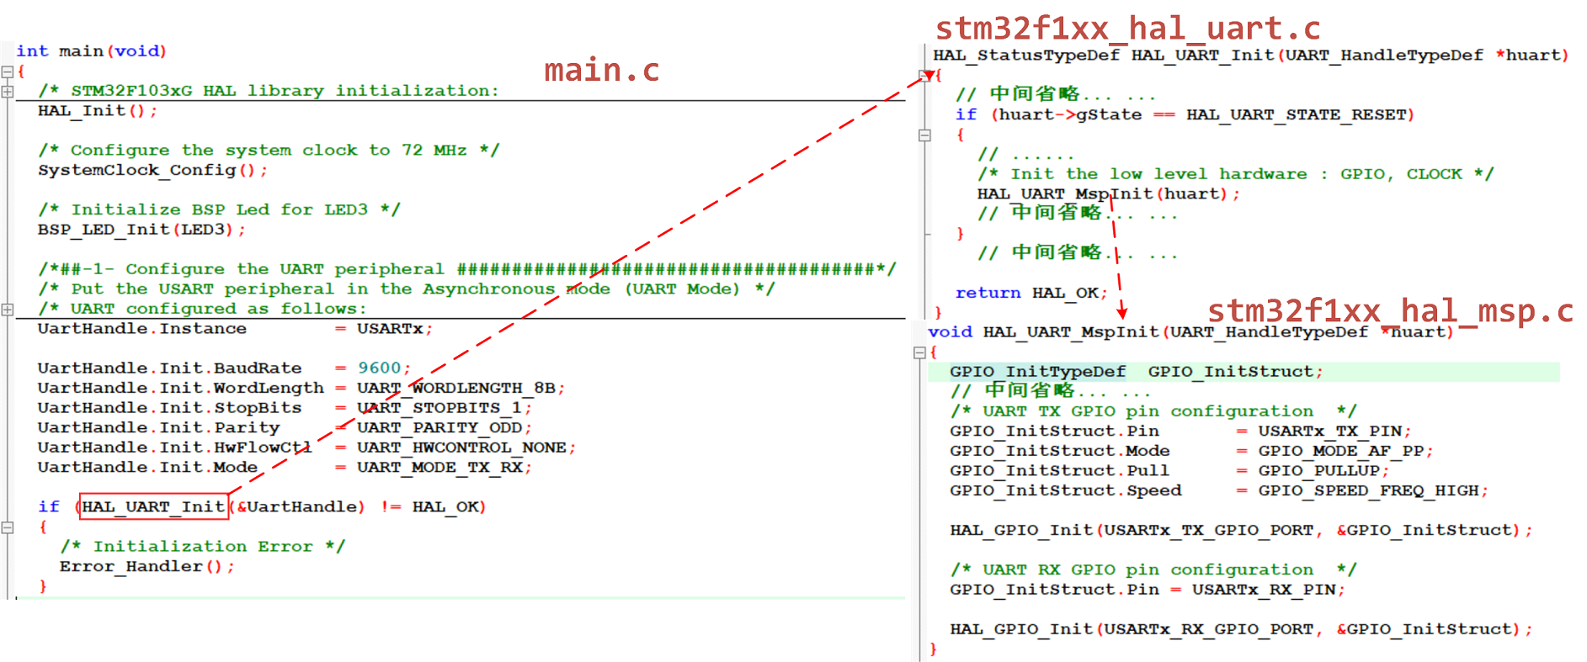Click the stm32f1xx_hal_msp.c file title

coord(1390,311)
